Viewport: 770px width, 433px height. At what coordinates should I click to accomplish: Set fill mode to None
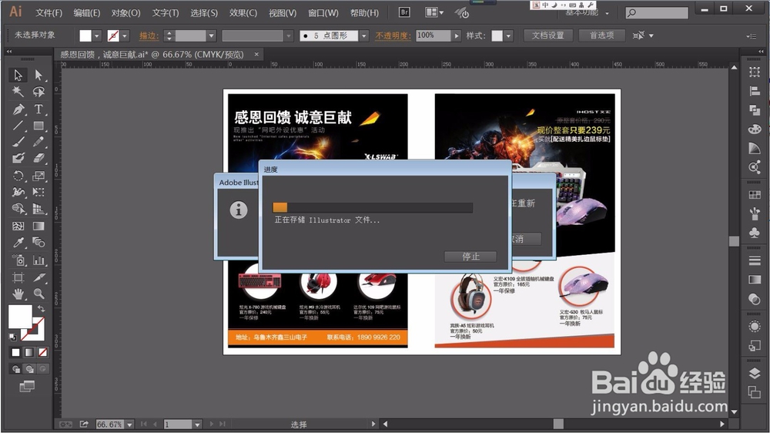tap(42, 352)
